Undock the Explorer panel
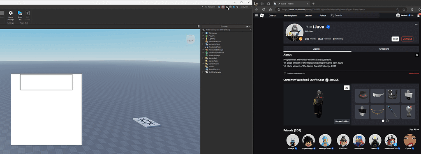This screenshot has height=154, width=421. 247,27
